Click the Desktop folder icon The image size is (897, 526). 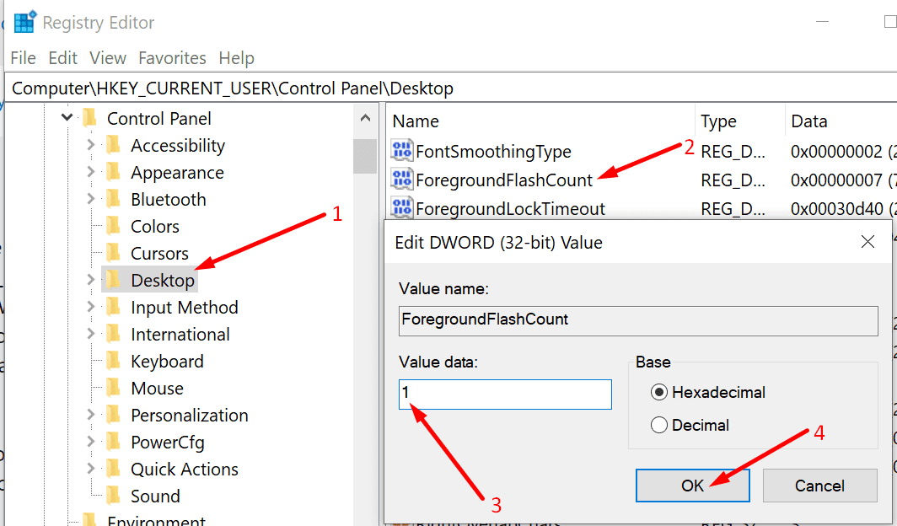[x=113, y=280]
